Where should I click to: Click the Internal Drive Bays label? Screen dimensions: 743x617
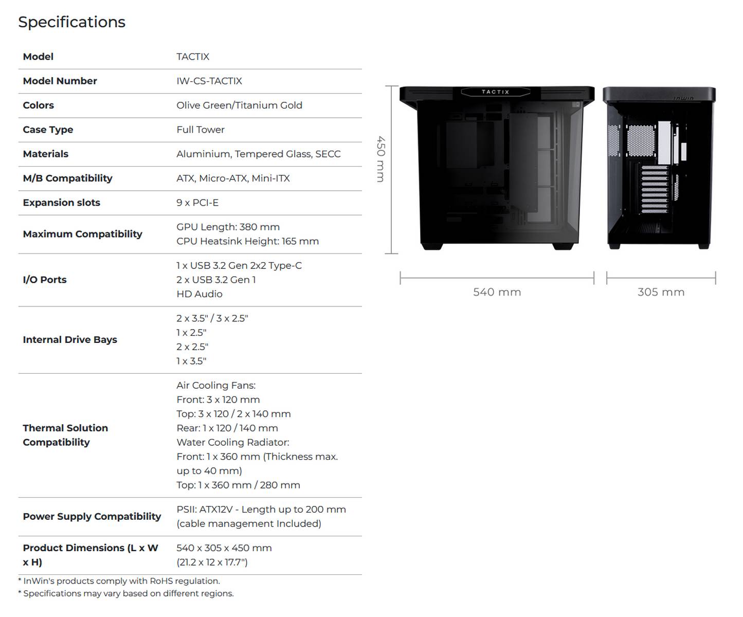70,339
